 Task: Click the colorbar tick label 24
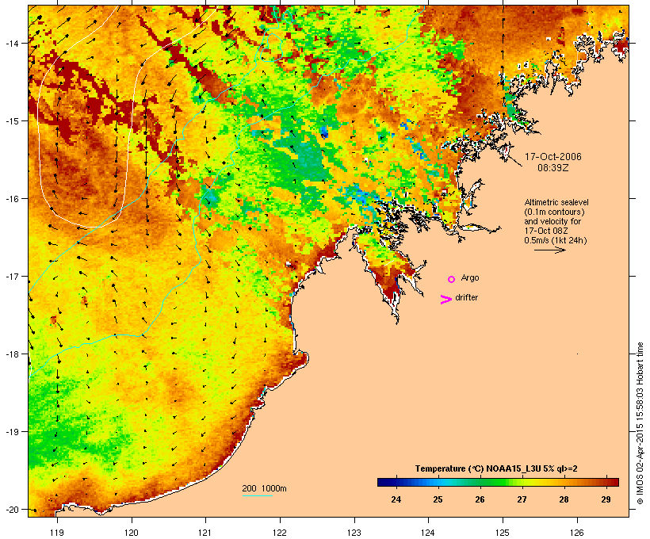coord(396,499)
